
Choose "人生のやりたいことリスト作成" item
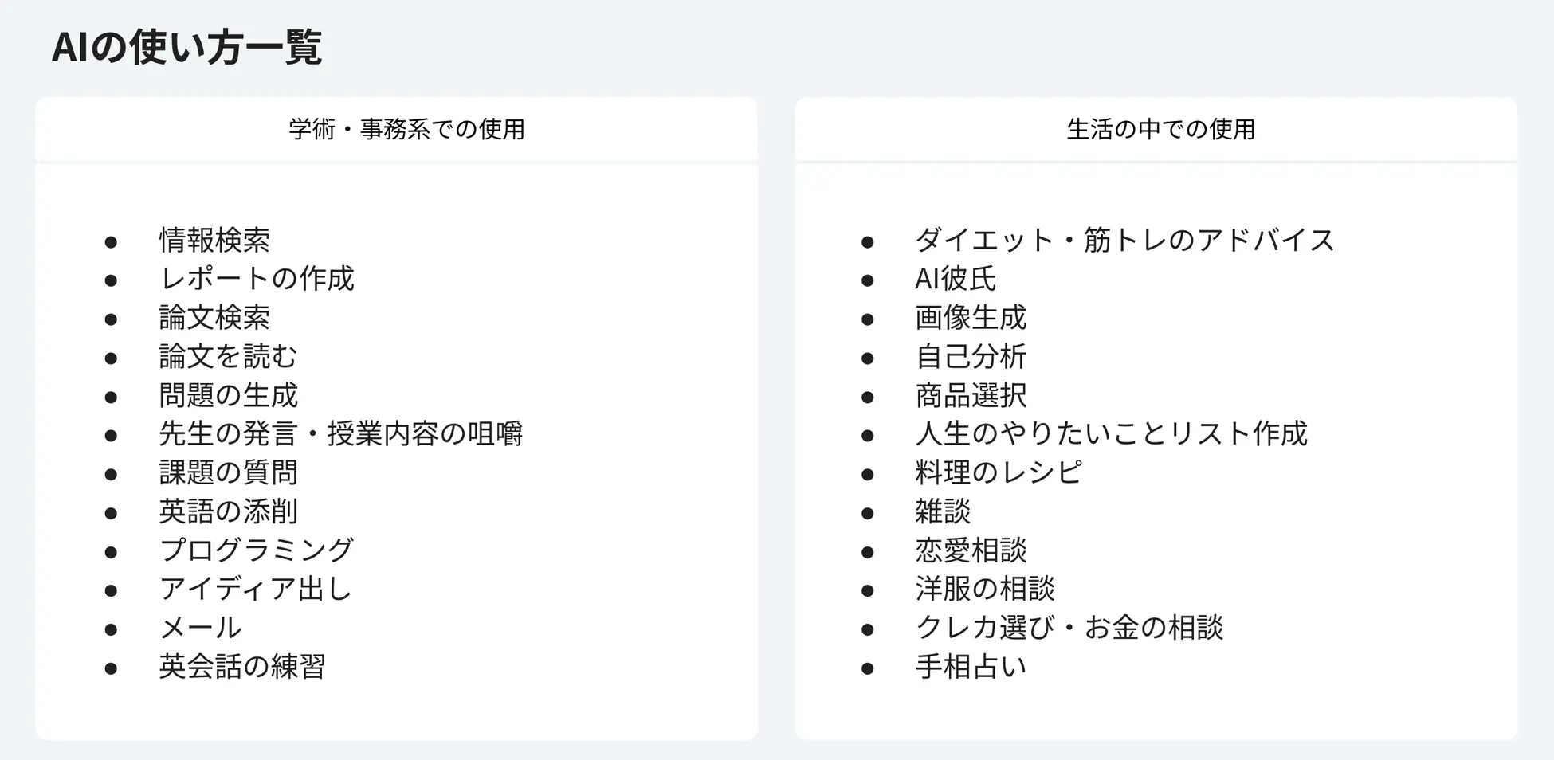point(1111,433)
